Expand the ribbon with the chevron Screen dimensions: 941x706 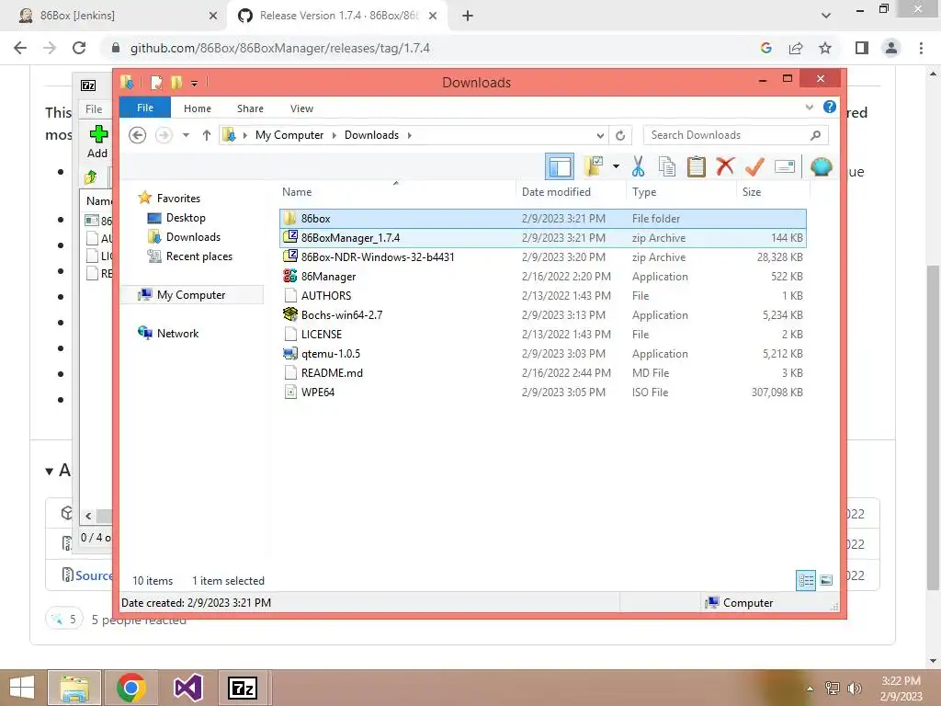[809, 108]
